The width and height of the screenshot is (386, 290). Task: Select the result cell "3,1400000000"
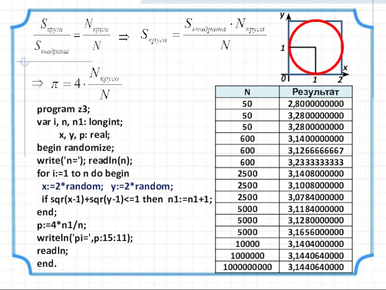tap(316, 139)
